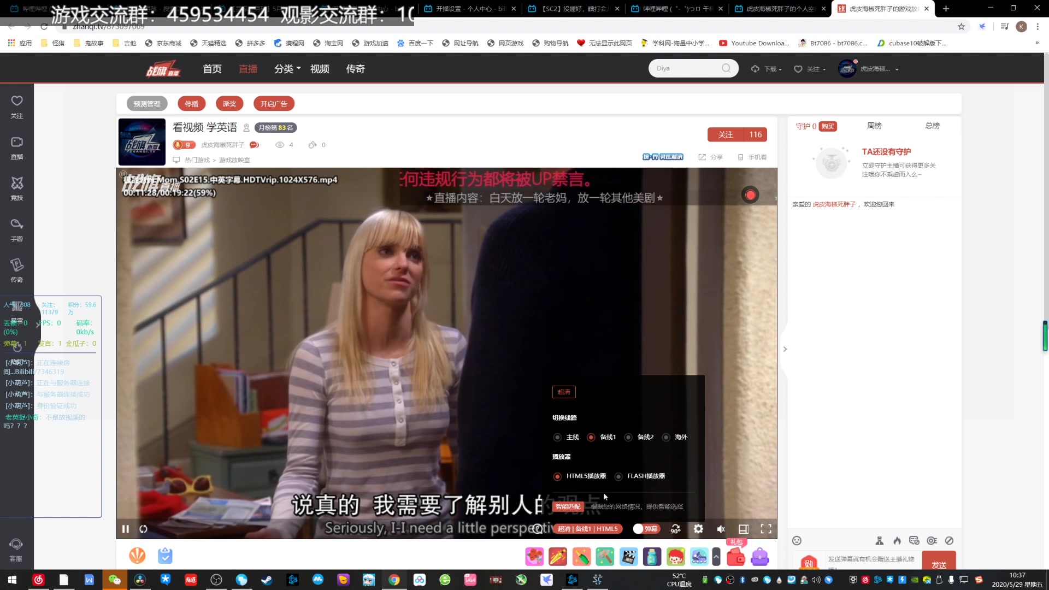Select the 备线2 line radio button
The height and width of the screenshot is (590, 1049).
point(628,437)
